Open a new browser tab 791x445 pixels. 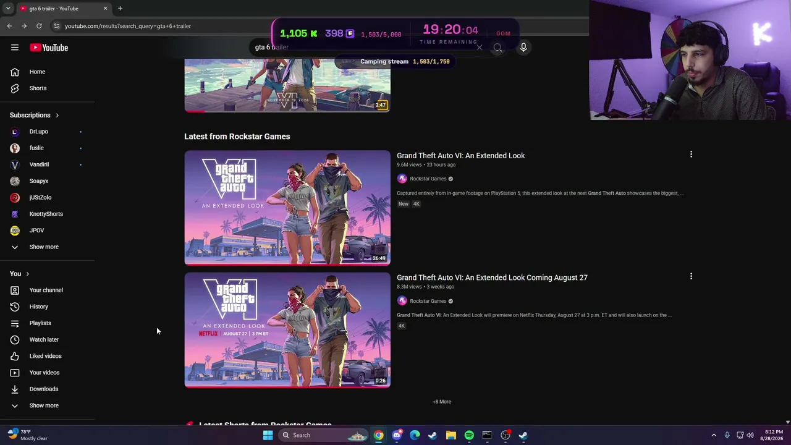click(120, 9)
